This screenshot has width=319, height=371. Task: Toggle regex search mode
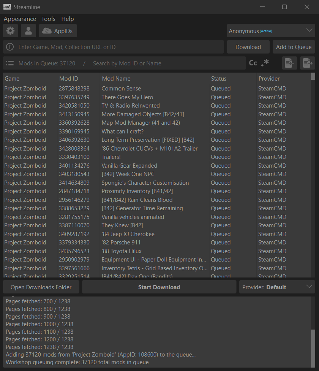(x=265, y=63)
